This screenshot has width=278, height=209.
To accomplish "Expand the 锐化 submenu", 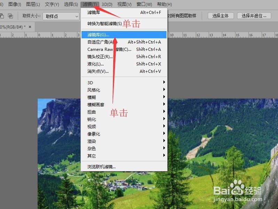I will coord(124,119).
